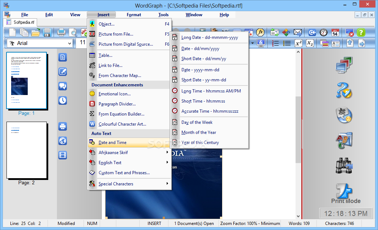Select Emotional Icon... entry
The height and width of the screenshot is (230, 378).
[x=130, y=94]
